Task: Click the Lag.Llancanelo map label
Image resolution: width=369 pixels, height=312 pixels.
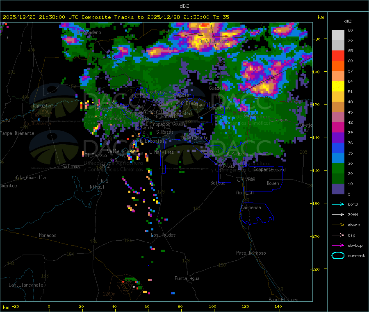Action: click(x=26, y=285)
